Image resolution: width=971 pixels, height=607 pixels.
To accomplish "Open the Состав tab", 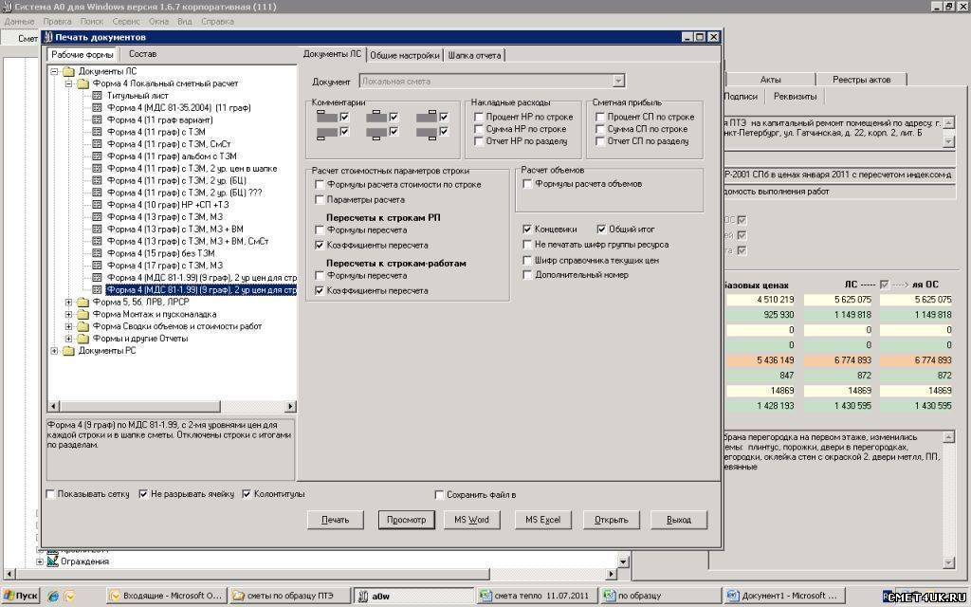I will point(143,54).
